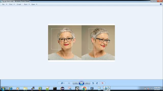
Task: Rotate the photo clockwise
Action: 97,83
